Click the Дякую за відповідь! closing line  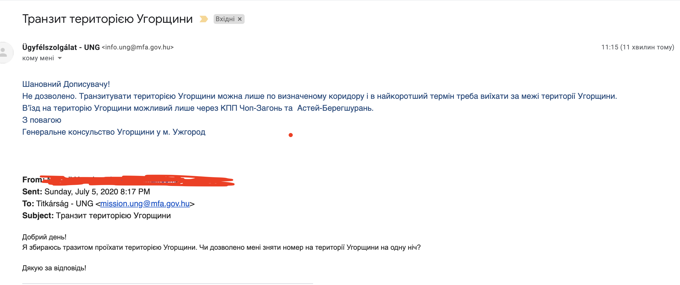tap(54, 268)
